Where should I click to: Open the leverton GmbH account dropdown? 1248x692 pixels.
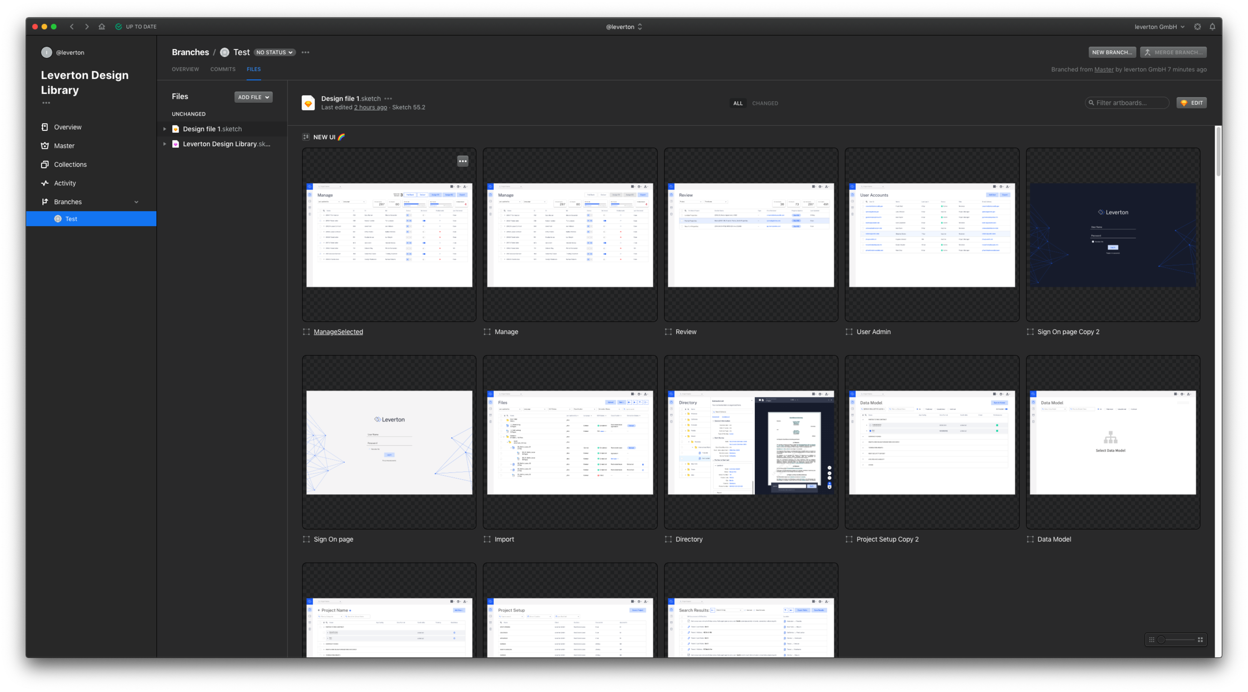(1159, 26)
